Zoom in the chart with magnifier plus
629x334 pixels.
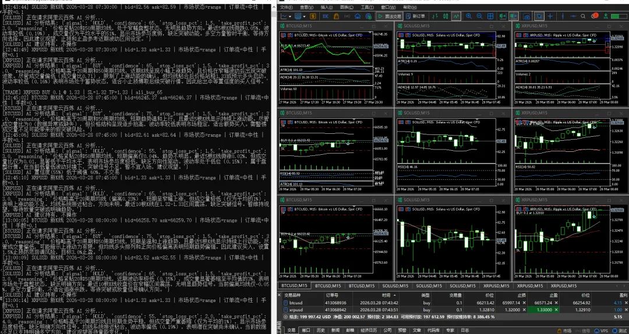click(x=468, y=16)
